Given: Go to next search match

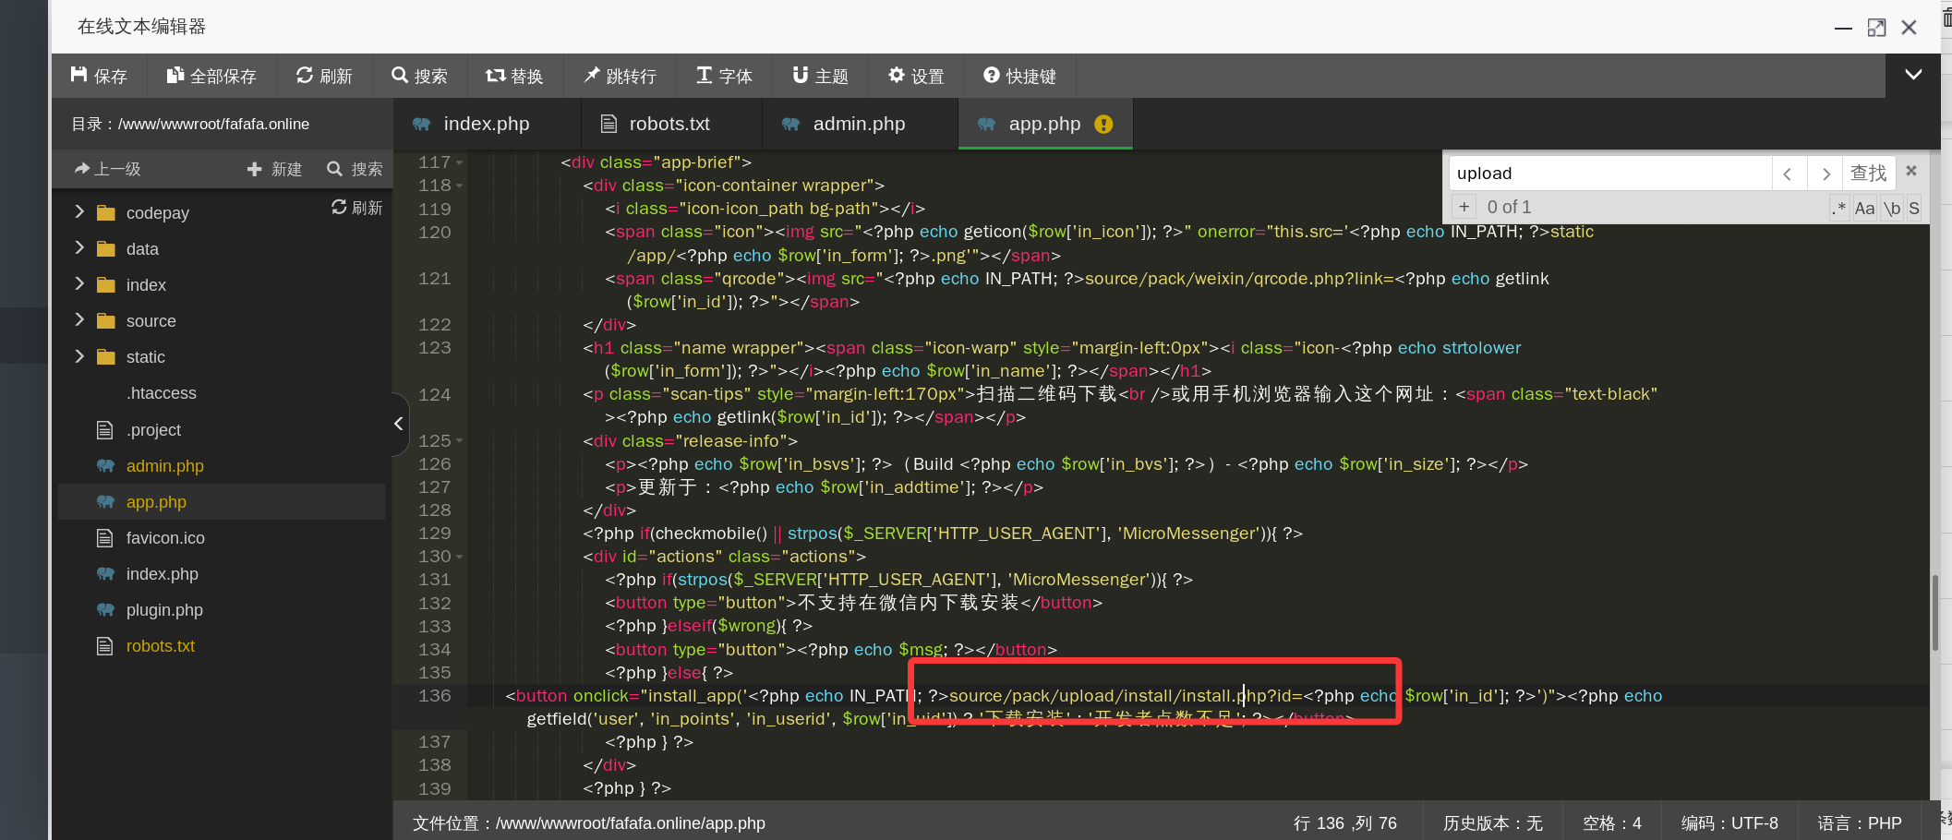Looking at the screenshot, I should coord(1825,174).
